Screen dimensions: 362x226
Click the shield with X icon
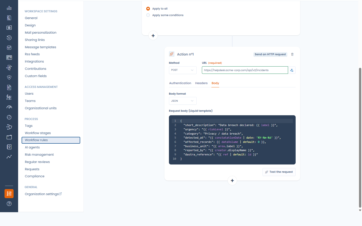[9, 77]
